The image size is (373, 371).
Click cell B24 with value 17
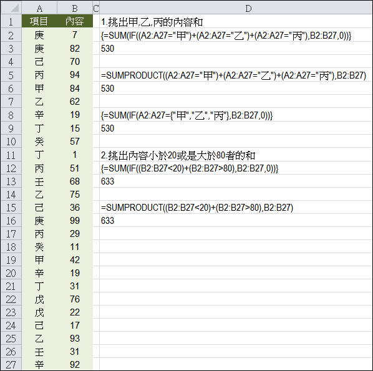[x=75, y=325]
